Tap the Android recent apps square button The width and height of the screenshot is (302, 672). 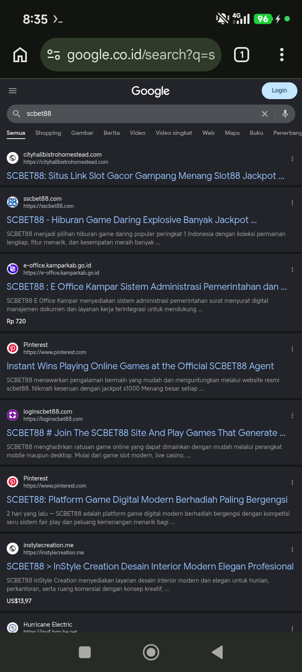pos(85,652)
